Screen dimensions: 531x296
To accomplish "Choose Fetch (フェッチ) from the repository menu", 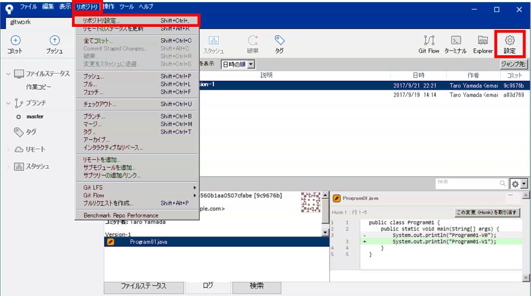I will [x=137, y=92].
